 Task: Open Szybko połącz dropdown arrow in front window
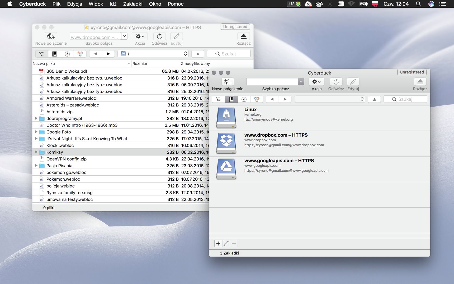pos(301,82)
